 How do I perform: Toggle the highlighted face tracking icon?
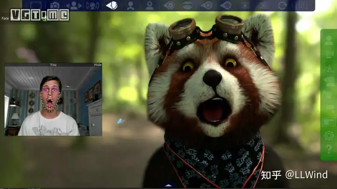(112, 5)
